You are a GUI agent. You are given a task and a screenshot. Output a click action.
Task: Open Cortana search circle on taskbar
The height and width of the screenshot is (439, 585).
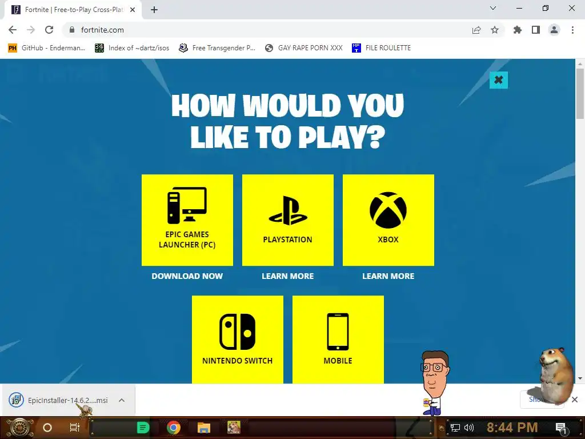(x=47, y=428)
